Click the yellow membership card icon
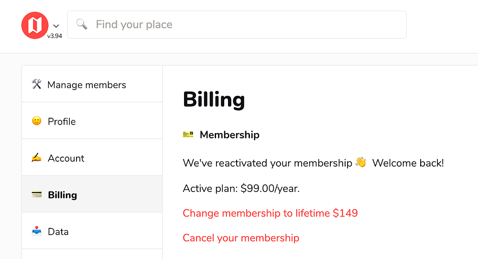Viewport: 478px width, 259px height. pos(188,135)
